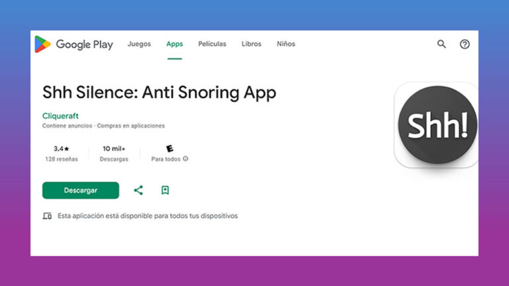Click the 128 reseñas text

(x=62, y=159)
